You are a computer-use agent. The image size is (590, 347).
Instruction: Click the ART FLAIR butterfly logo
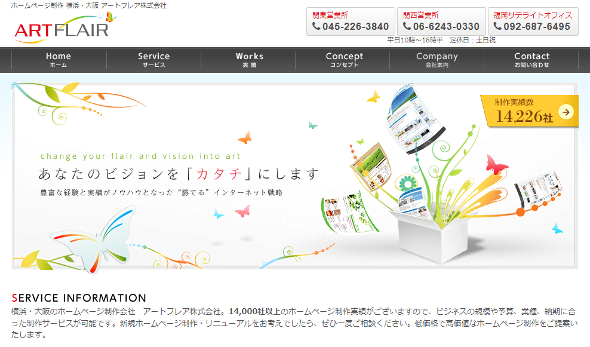(x=64, y=27)
